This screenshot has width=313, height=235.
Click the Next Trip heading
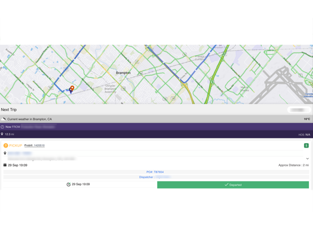click(x=9, y=110)
